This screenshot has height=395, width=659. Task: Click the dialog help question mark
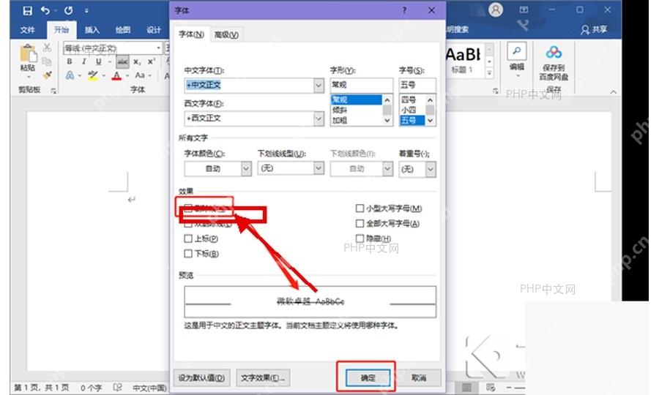click(404, 10)
